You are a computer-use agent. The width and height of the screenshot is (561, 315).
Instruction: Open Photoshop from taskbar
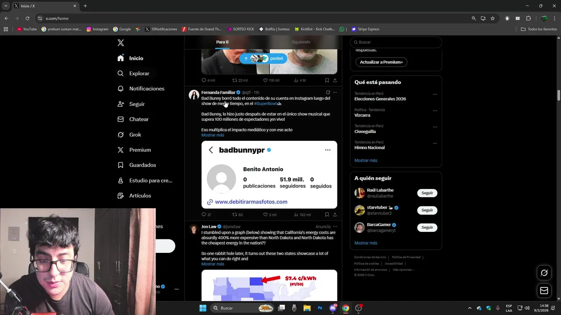click(320, 308)
